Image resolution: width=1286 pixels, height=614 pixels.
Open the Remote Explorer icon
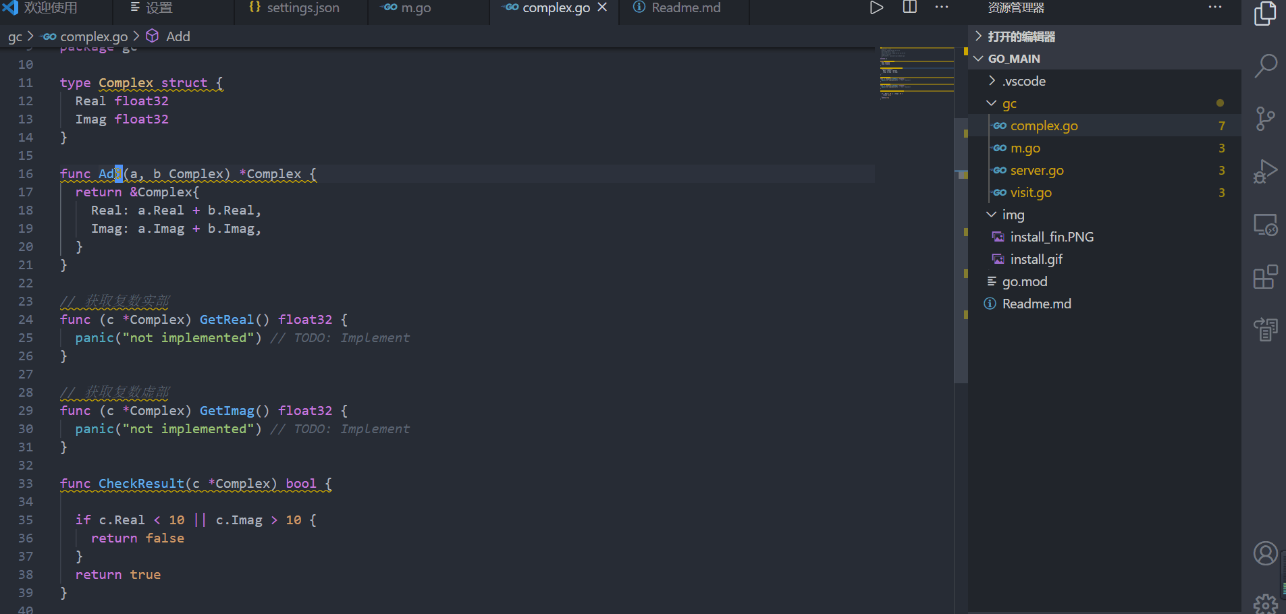point(1266,224)
